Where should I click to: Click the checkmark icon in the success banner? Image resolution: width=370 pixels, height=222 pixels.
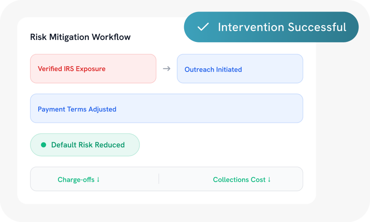[x=203, y=27]
